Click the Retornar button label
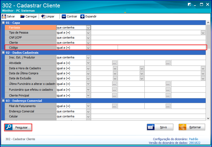212x147 pixels. click(x=195, y=127)
